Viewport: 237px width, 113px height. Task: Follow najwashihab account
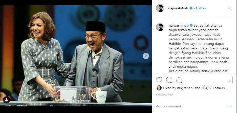tap(201, 8)
